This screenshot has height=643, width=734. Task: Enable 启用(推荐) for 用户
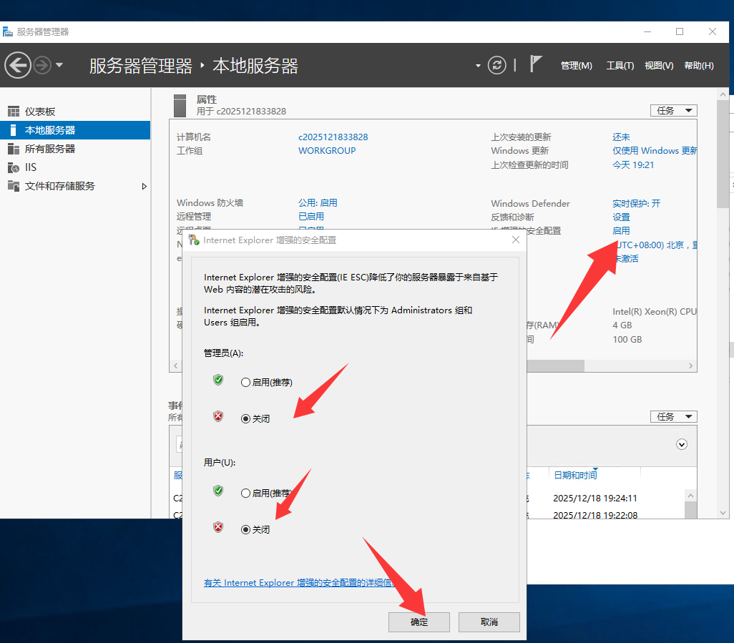pyautogui.click(x=246, y=494)
